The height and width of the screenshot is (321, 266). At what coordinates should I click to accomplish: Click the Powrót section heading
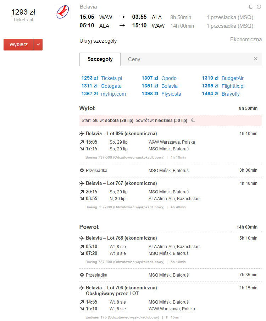point(89,227)
